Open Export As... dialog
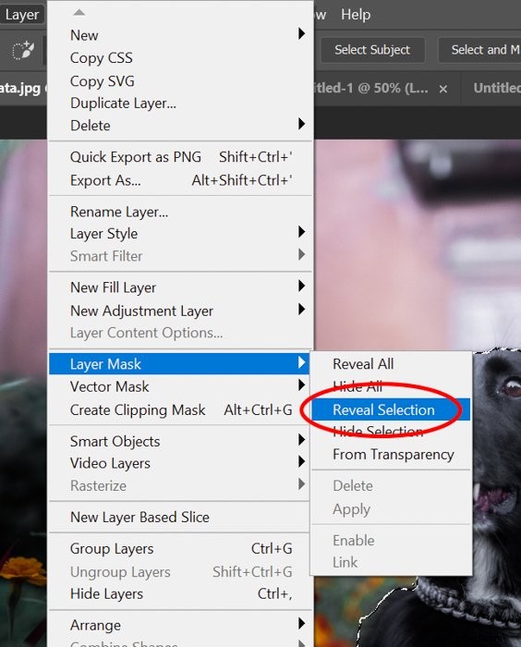 click(179, 180)
